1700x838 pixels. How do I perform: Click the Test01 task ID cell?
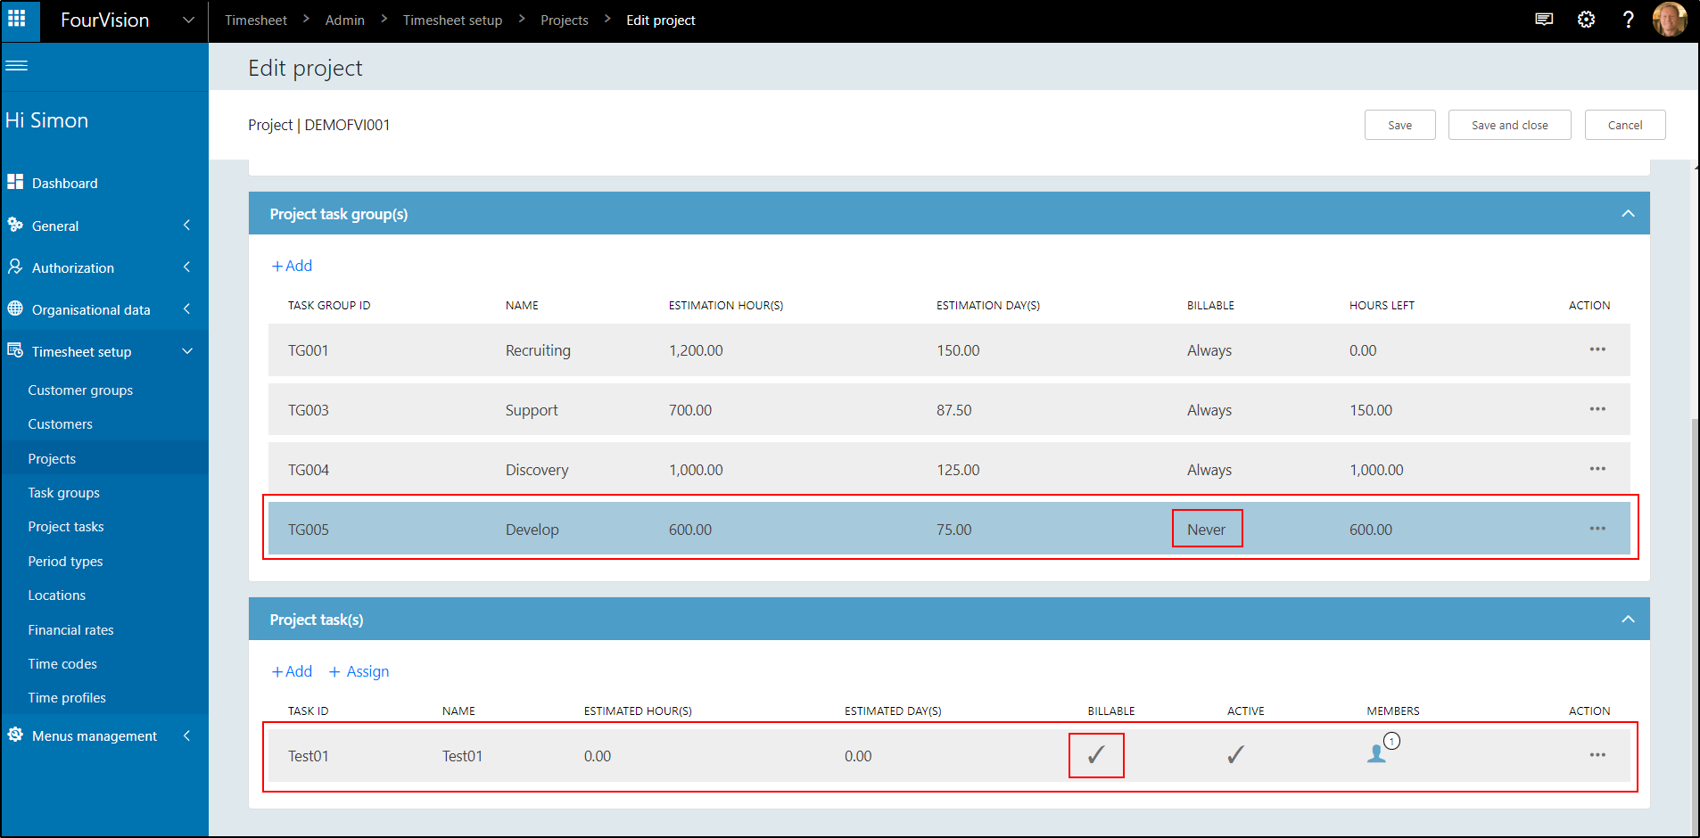[x=308, y=756]
